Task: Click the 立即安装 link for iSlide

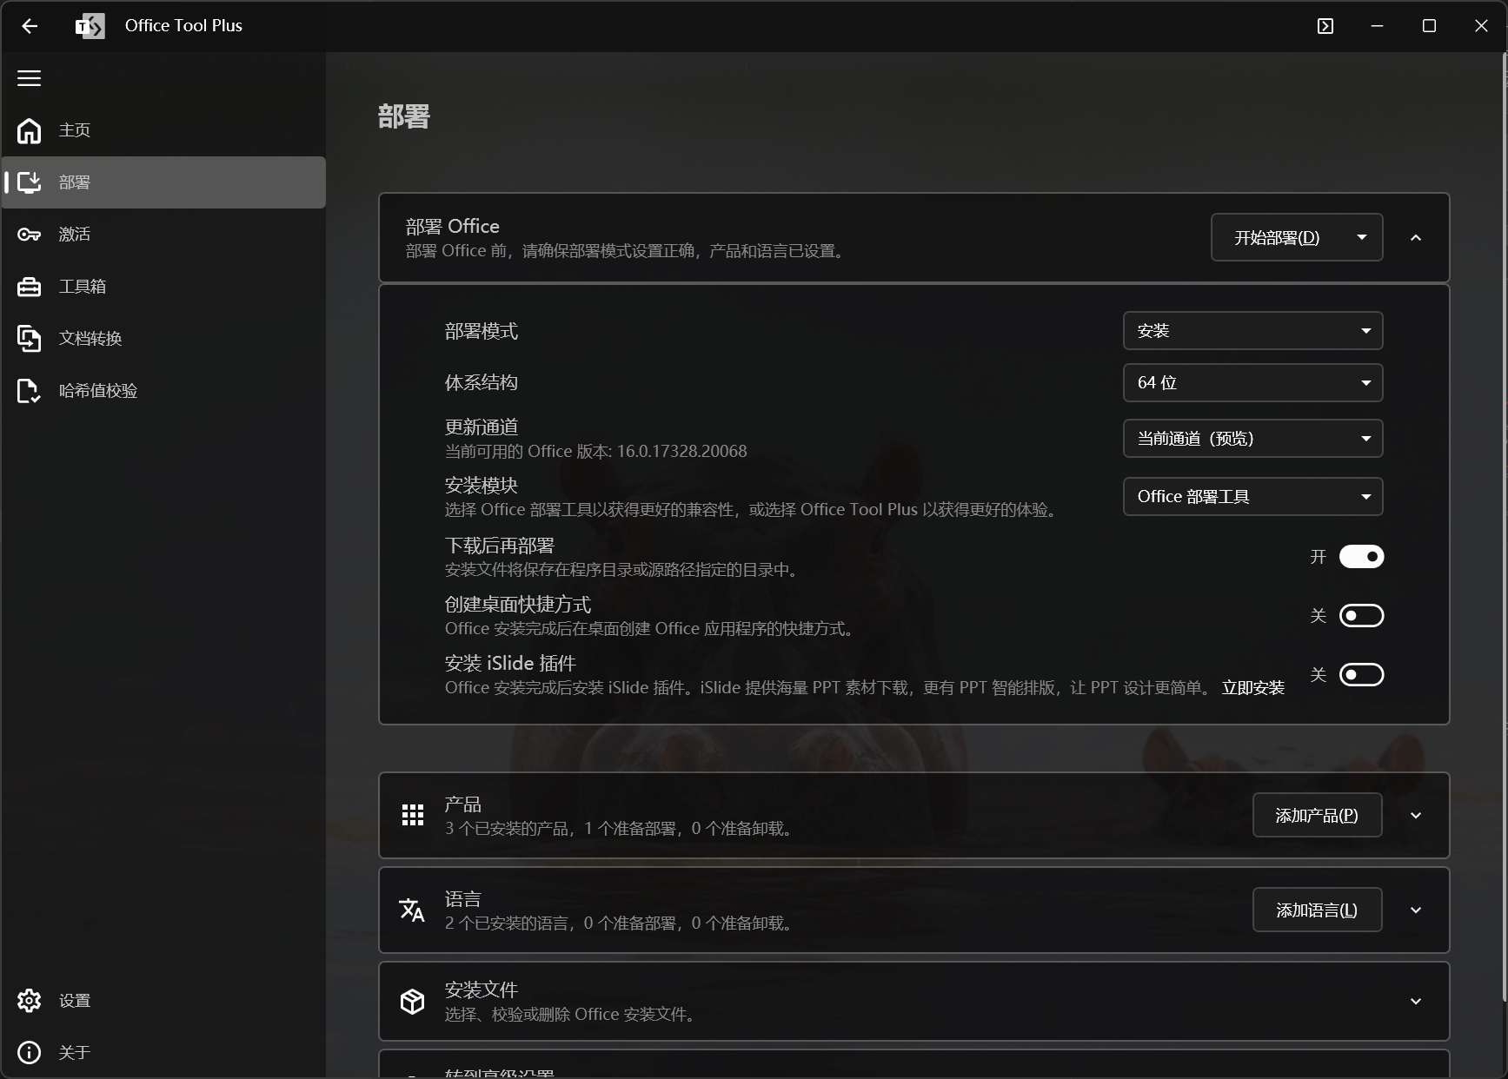Action: pyautogui.click(x=1252, y=688)
